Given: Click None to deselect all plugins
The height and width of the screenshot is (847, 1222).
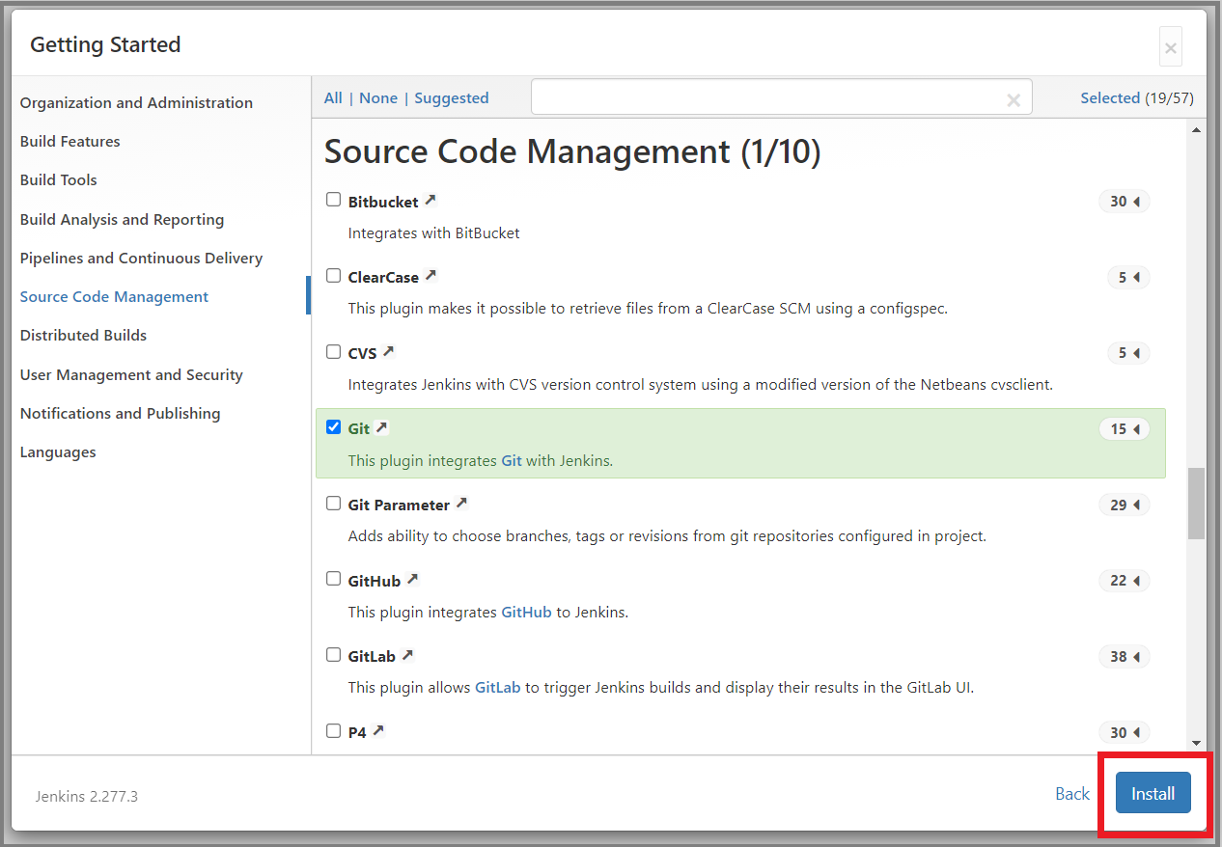Looking at the screenshot, I should coord(378,97).
